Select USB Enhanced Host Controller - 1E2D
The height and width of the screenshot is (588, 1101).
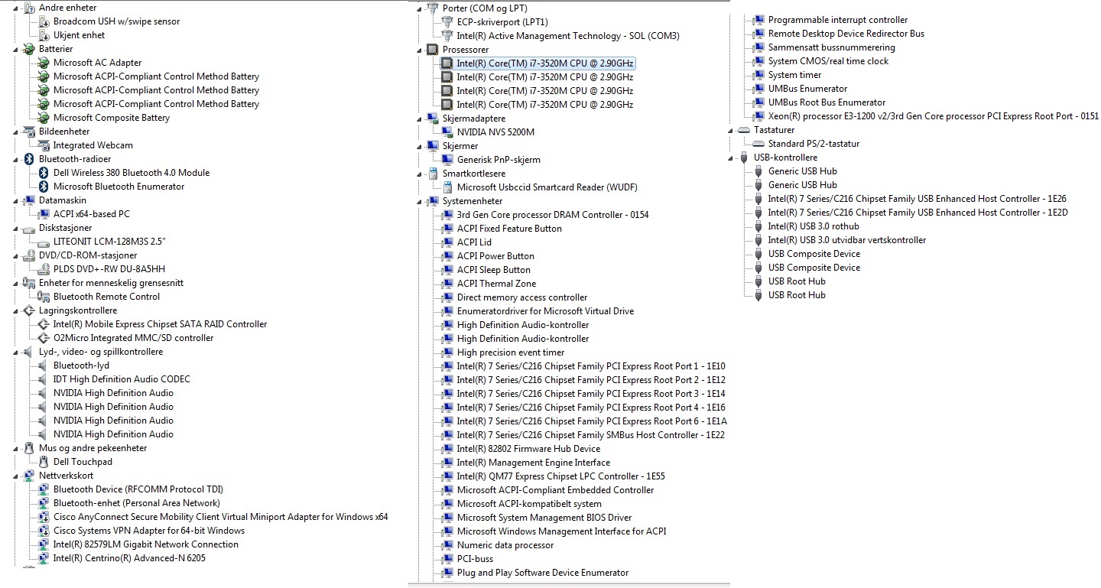(917, 213)
